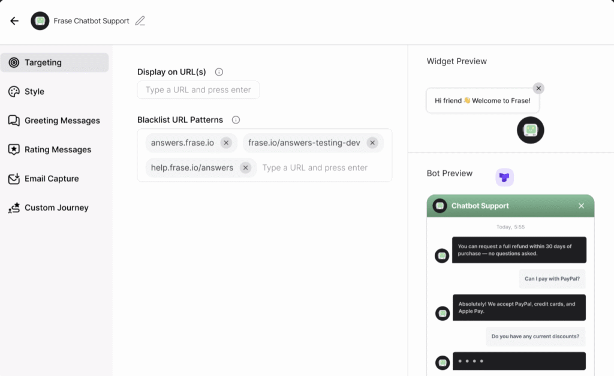The image size is (614, 376).
Task: Click the Chatbot Support header avatar
Action: coord(440,206)
